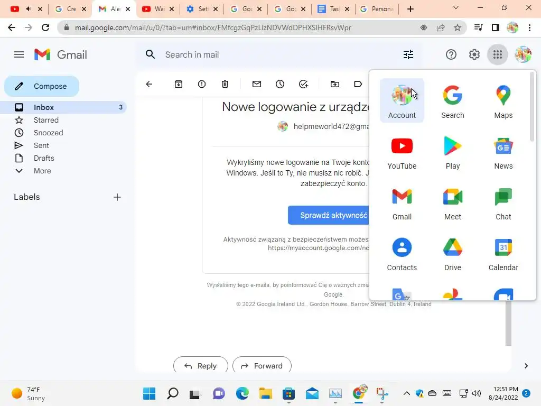Click the Search in mail field

279,54
